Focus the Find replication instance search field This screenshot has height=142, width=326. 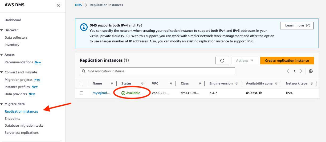tap(160, 71)
